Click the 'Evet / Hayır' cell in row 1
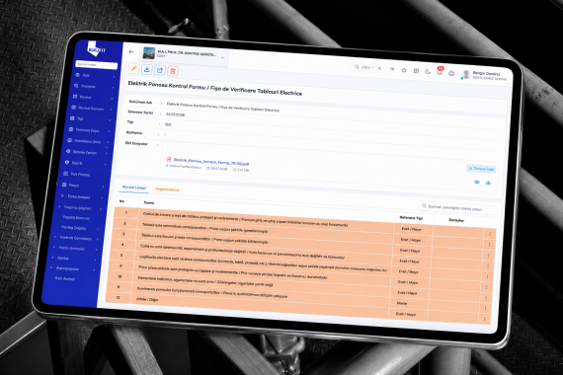The image size is (563, 375). pos(412,229)
